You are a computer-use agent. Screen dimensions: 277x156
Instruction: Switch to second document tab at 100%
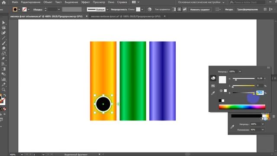coord(126,16)
